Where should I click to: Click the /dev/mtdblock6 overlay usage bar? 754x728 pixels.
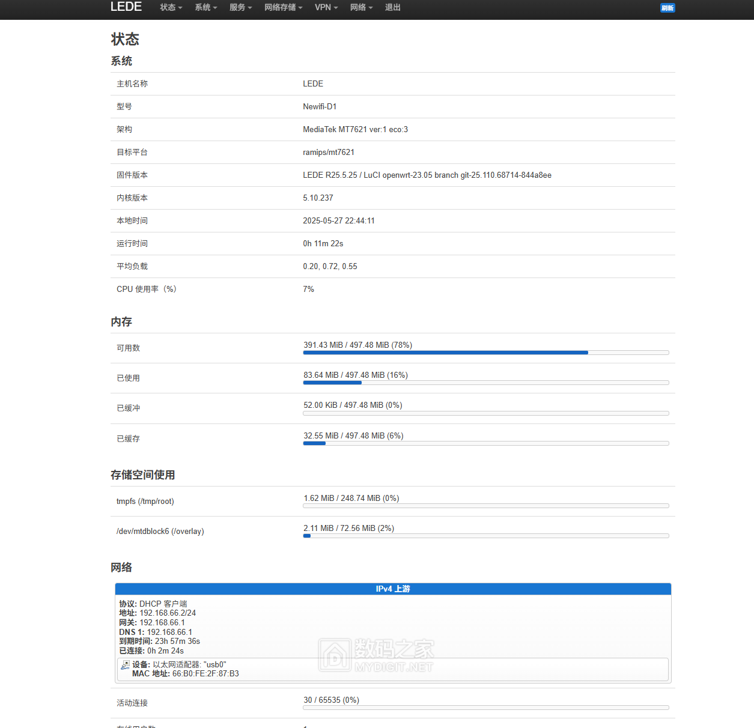pos(486,536)
